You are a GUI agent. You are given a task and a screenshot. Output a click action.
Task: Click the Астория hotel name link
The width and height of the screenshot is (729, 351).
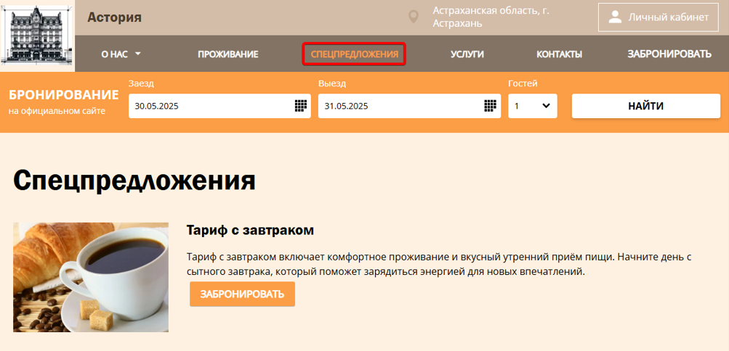click(114, 17)
